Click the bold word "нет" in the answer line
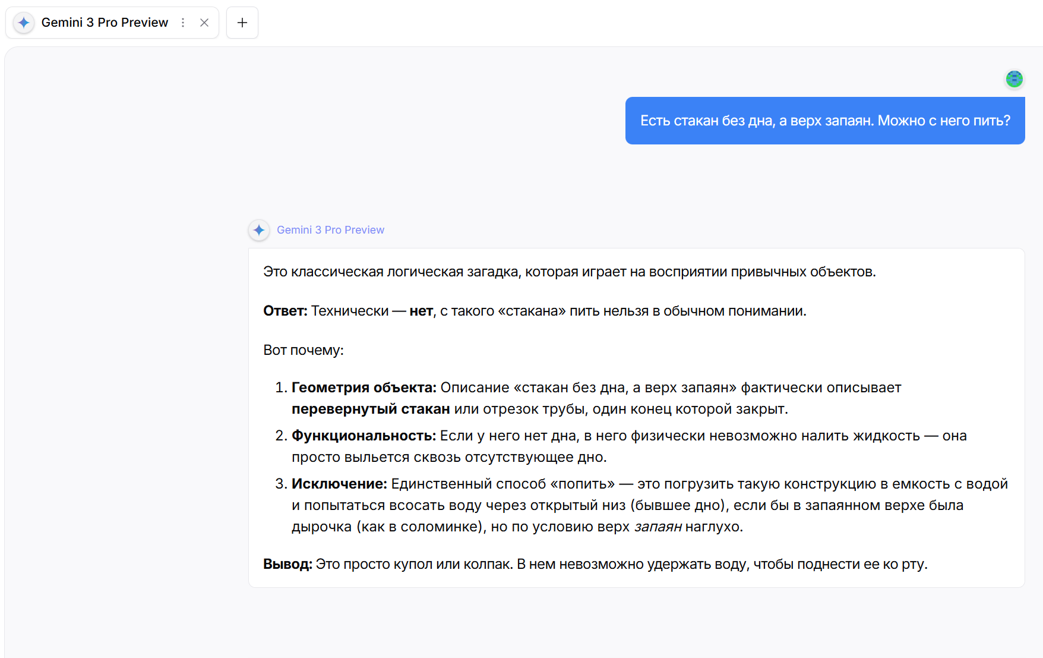Image resolution: width=1043 pixels, height=658 pixels. [x=421, y=311]
